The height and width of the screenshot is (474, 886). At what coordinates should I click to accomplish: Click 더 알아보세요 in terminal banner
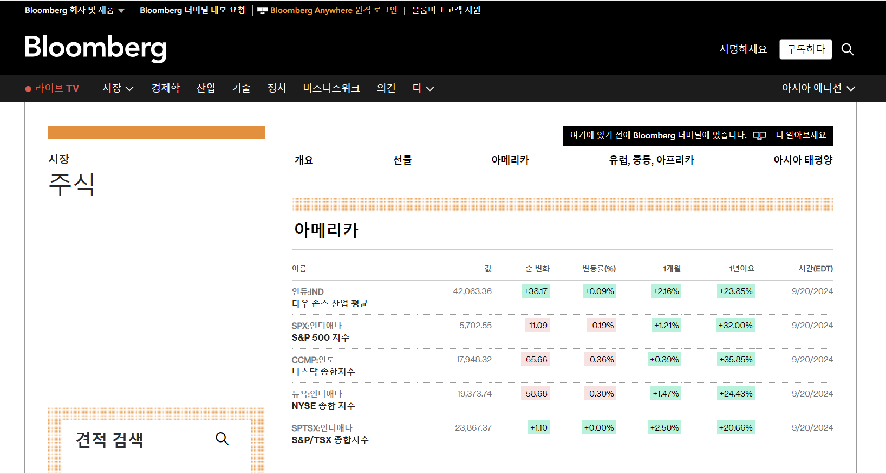801,135
